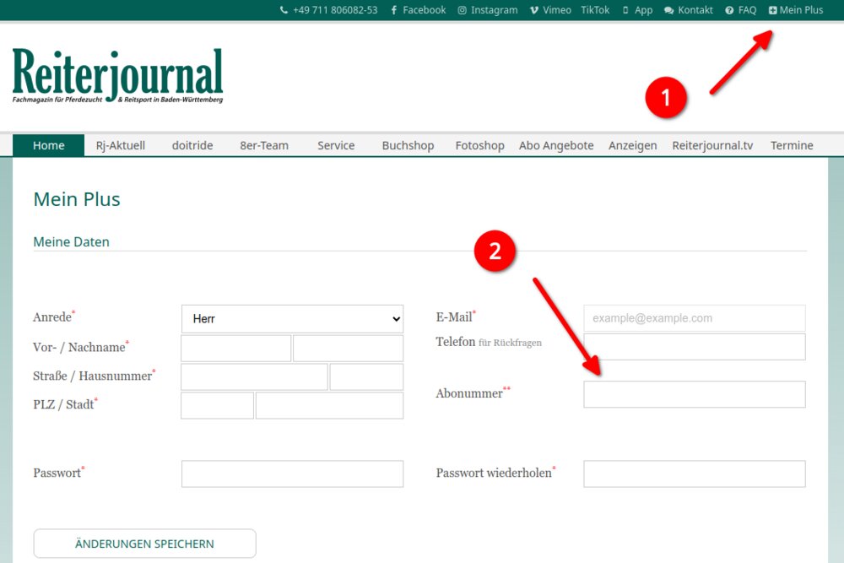844x563 pixels.
Task: Open the Abo Angebote menu item
Action: tap(556, 145)
